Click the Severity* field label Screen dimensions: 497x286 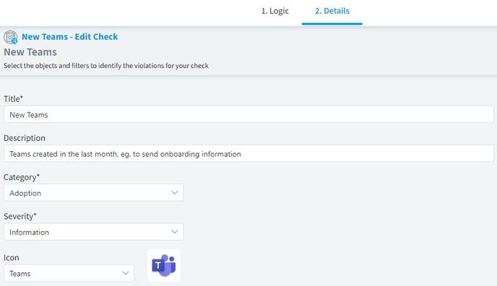tap(20, 217)
